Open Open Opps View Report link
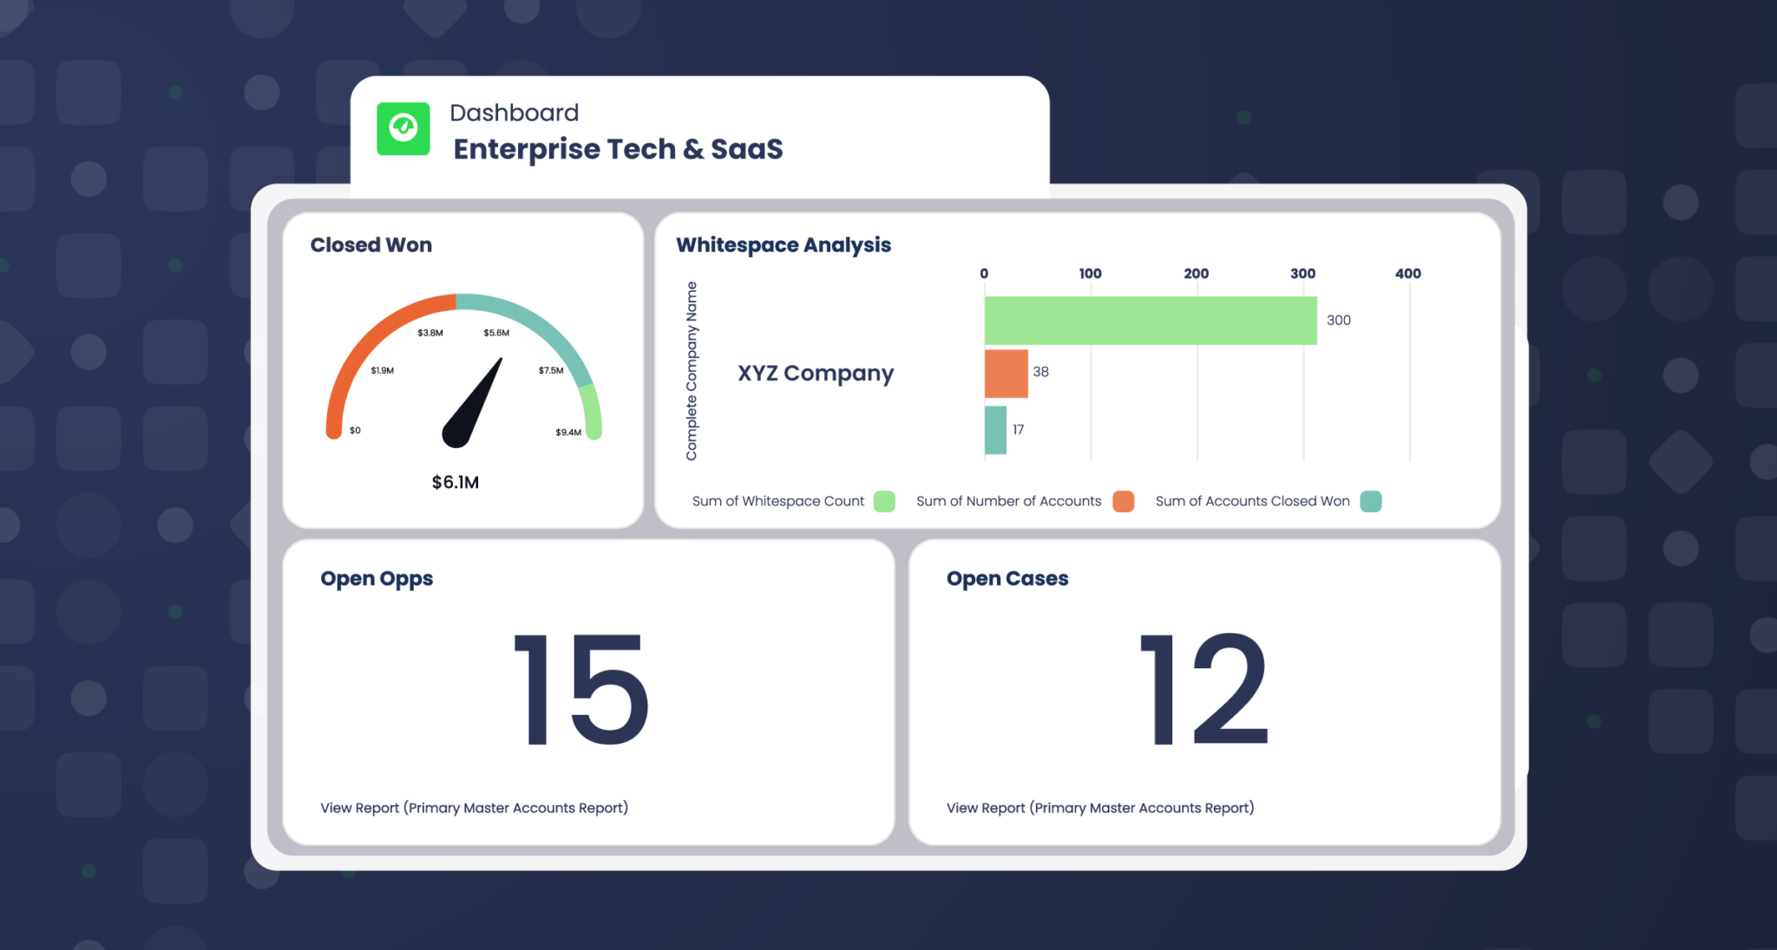The width and height of the screenshot is (1777, 950). tap(474, 808)
